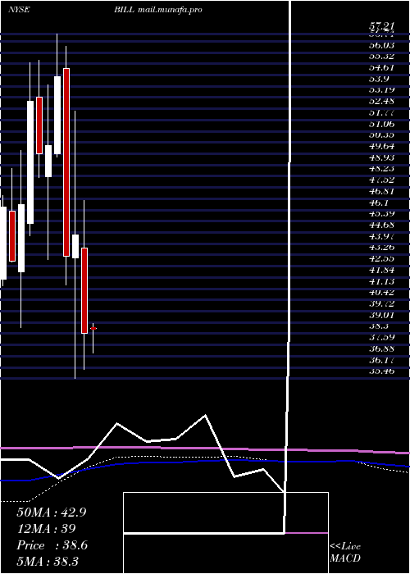Click the 54.61 price axis label
410x574 pixels.
click(x=382, y=67)
